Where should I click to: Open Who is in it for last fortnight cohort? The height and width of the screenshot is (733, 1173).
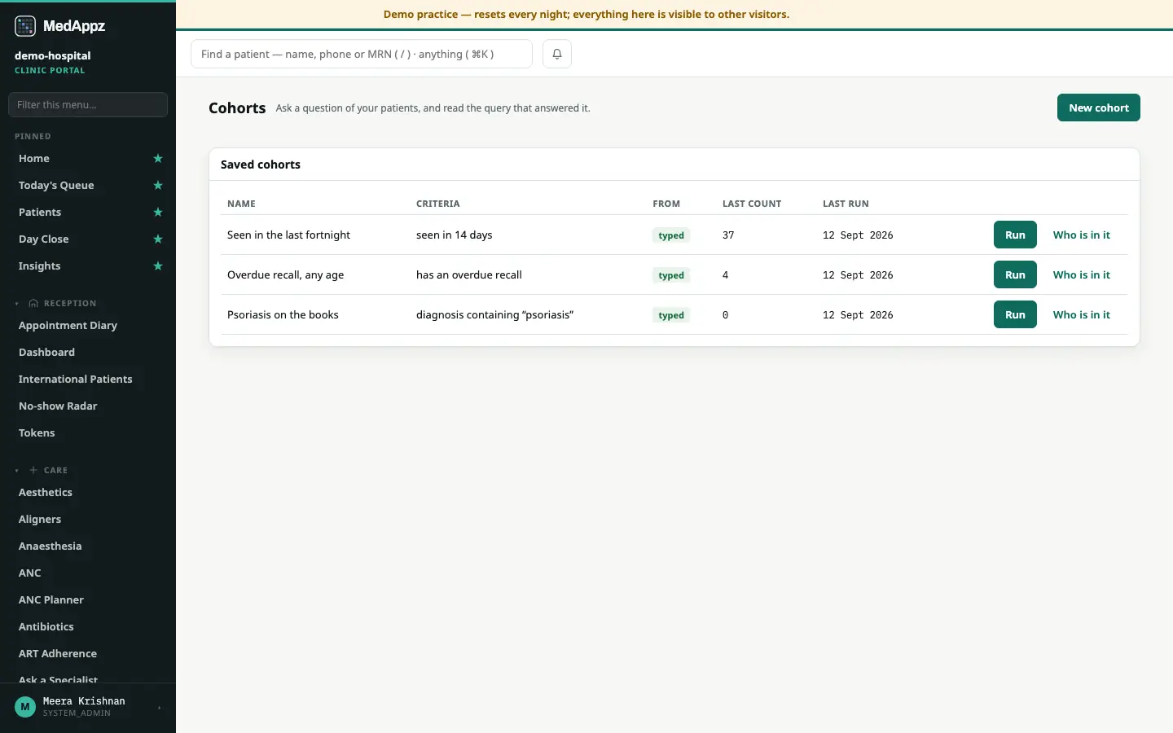pos(1082,235)
